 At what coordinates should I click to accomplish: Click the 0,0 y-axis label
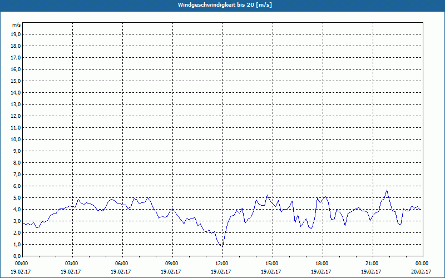point(17,256)
